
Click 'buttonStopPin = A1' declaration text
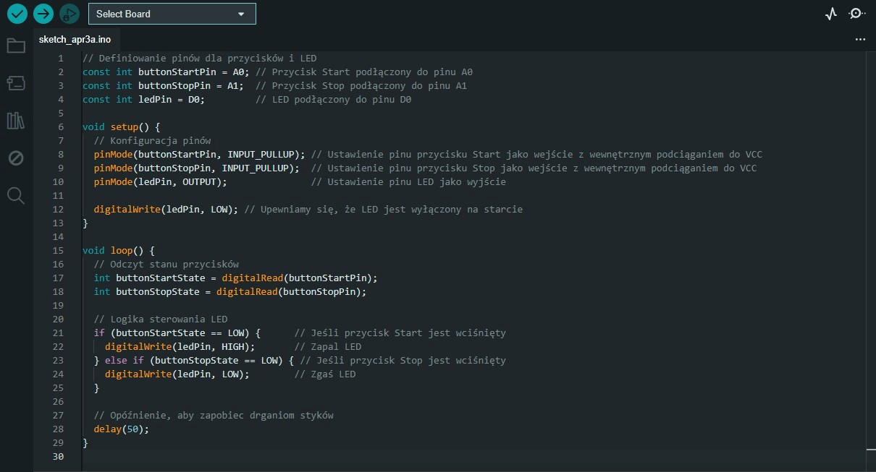pos(191,86)
